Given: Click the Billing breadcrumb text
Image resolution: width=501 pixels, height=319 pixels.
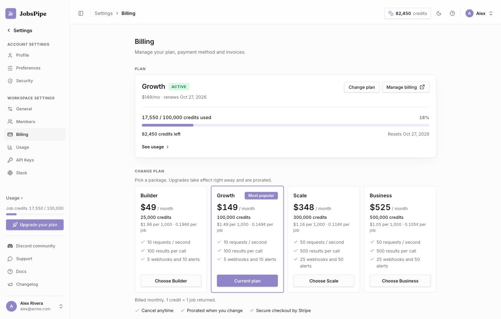Looking at the screenshot, I should coord(129,13).
